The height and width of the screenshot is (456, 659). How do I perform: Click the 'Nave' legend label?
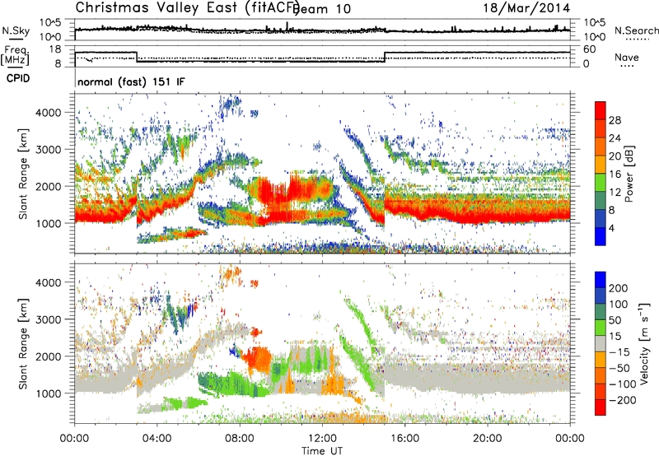point(627,58)
